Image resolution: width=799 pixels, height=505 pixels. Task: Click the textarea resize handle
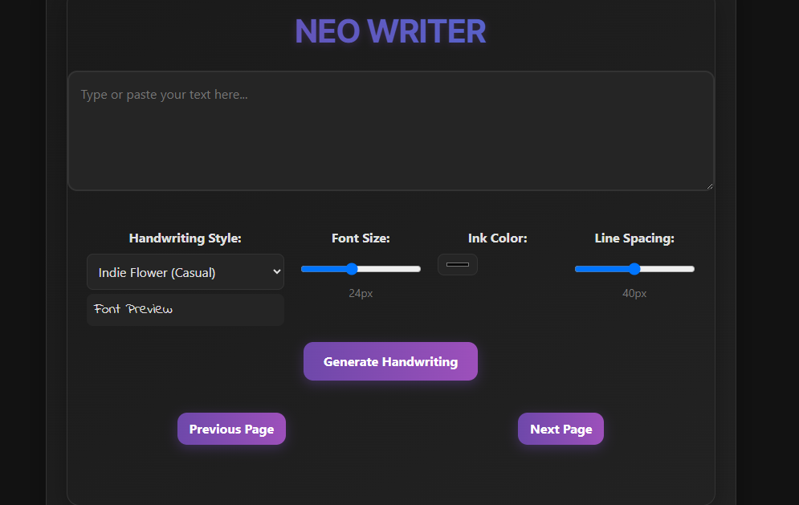710,186
